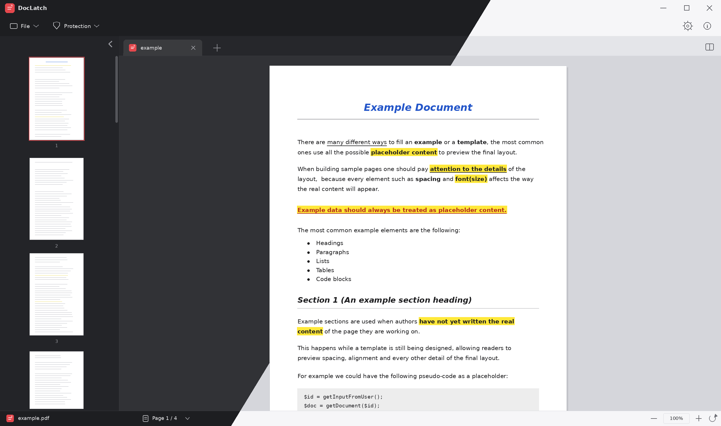Click the 'attention to the details' highlighted text

point(468,169)
